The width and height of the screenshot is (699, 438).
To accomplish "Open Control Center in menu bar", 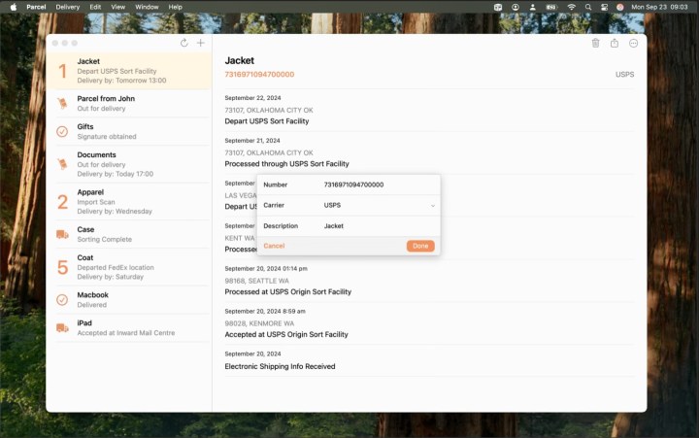I will pyautogui.click(x=604, y=7).
